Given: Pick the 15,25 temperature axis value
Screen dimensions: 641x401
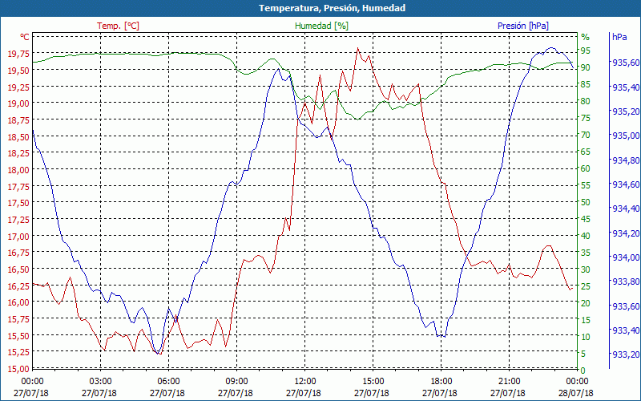Looking at the screenshot, I should click(18, 352).
